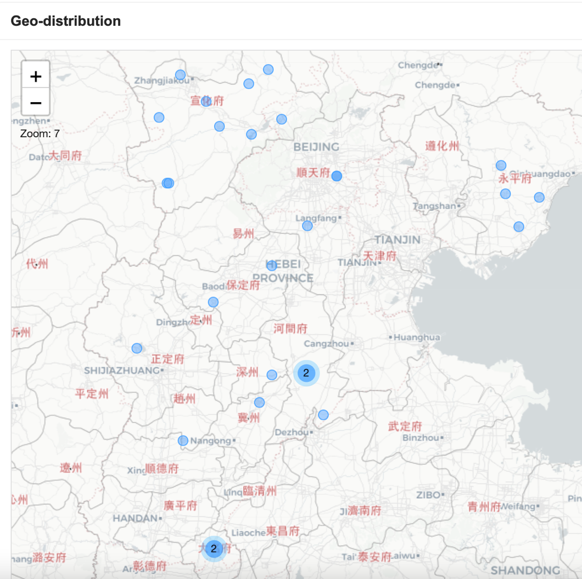Viewport: 582px width, 579px height.
Task: Select marker over HEBEI PROVINCE label
Action: point(272,265)
